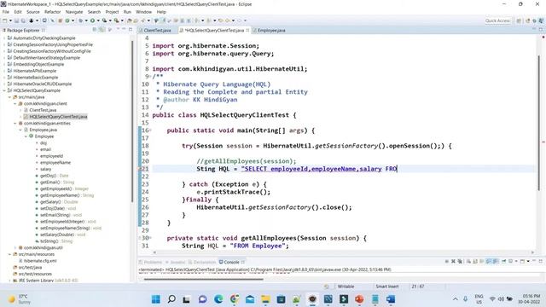Click the code text on line 21

(x=297, y=169)
